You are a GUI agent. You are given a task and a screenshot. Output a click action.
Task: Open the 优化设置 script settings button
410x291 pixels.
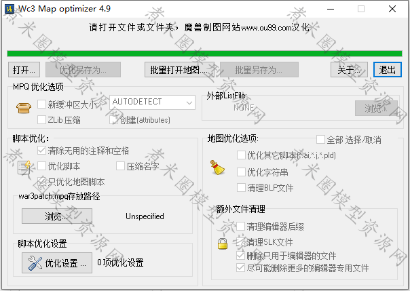57,263
